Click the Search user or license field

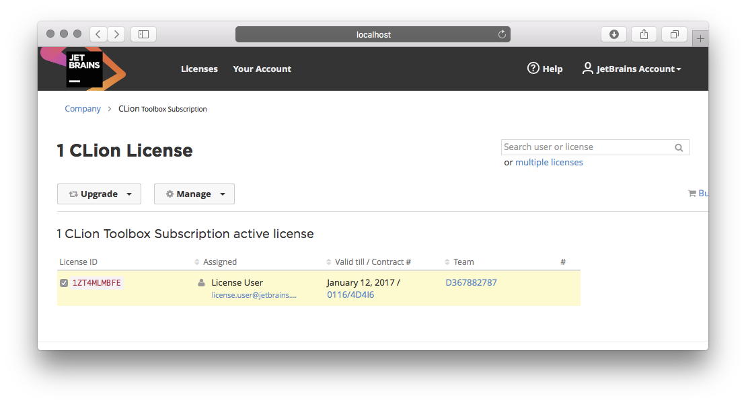tap(587, 147)
